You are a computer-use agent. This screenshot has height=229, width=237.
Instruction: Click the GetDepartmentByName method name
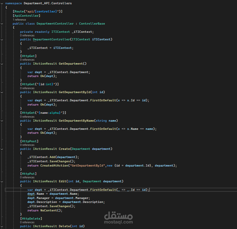[76, 120]
